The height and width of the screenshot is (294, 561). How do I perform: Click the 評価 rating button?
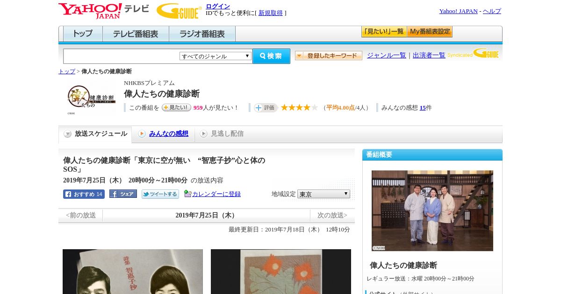(266, 108)
